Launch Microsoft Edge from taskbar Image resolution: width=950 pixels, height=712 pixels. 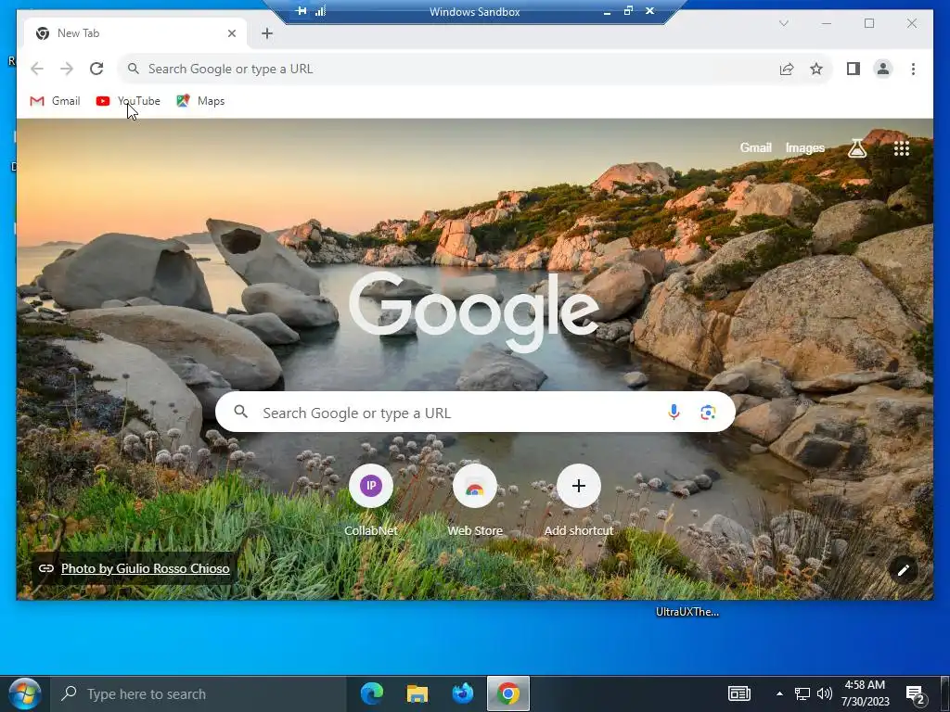click(x=372, y=693)
